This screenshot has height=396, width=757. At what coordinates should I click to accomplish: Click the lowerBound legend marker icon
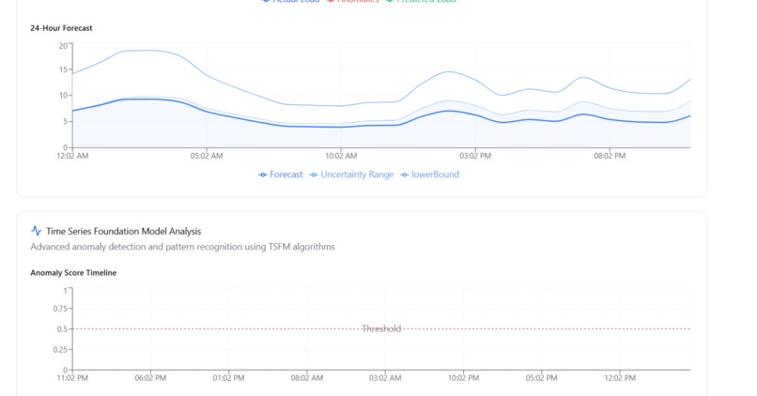tap(405, 175)
